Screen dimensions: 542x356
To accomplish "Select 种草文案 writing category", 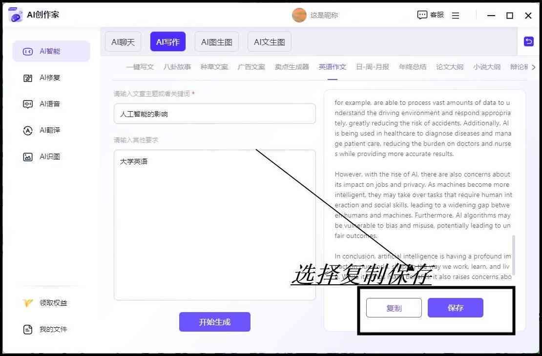I will 214,67.
